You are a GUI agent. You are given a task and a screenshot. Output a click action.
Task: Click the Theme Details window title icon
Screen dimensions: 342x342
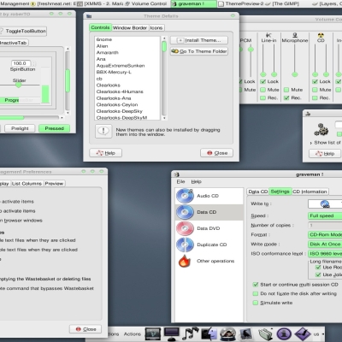[x=89, y=16]
